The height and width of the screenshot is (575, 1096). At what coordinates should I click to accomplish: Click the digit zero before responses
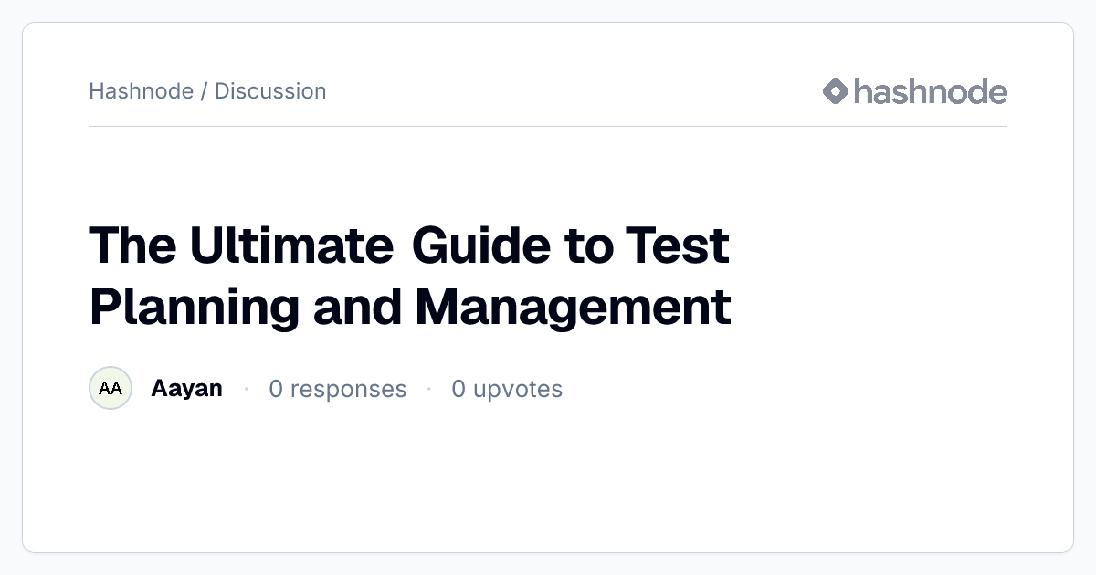coord(276,389)
